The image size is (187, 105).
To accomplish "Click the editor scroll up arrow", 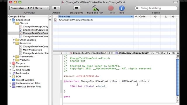I will click(178, 98).
